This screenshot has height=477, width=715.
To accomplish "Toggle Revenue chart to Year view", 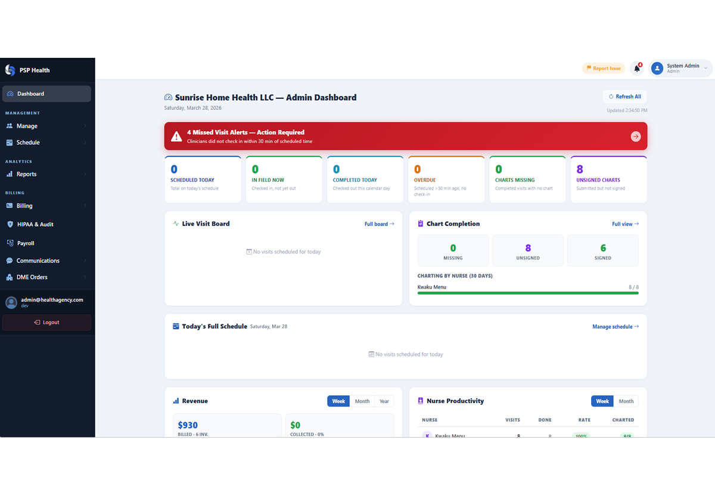I will [x=384, y=401].
